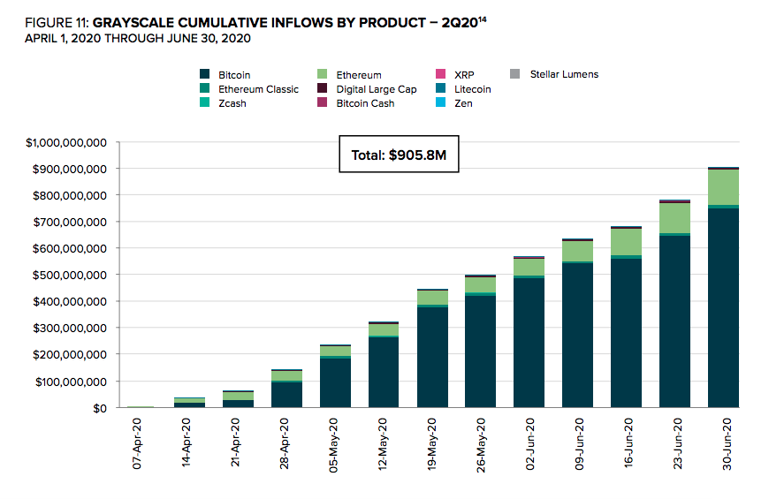Click the Bitcoin segment of the 30-Jun-20 bar
Viewport: 769px width, 499px height.
tap(723, 308)
